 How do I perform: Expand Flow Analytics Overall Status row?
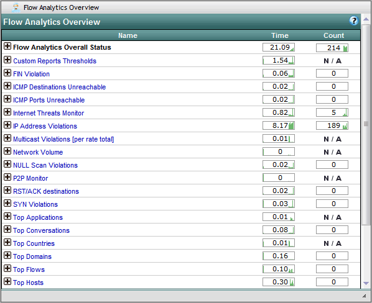pos(7,46)
